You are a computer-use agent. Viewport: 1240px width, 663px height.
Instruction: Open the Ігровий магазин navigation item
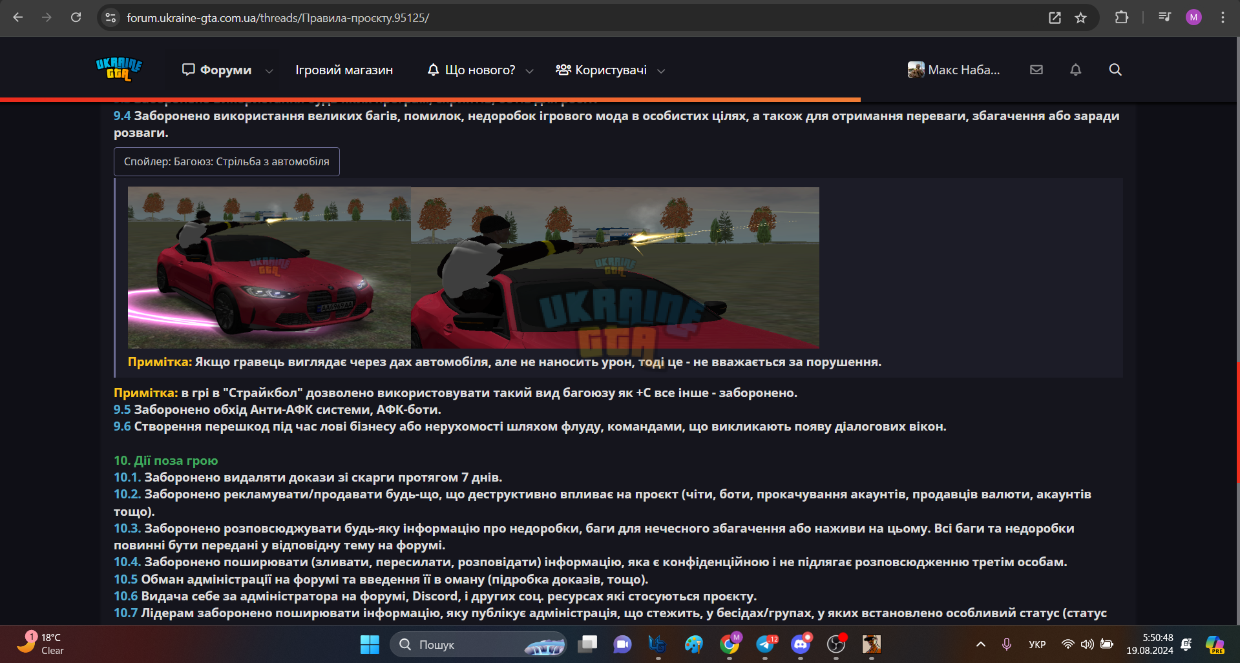(344, 70)
